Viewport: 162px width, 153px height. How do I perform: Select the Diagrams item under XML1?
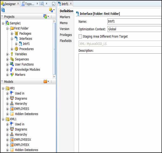click(x=21, y=129)
